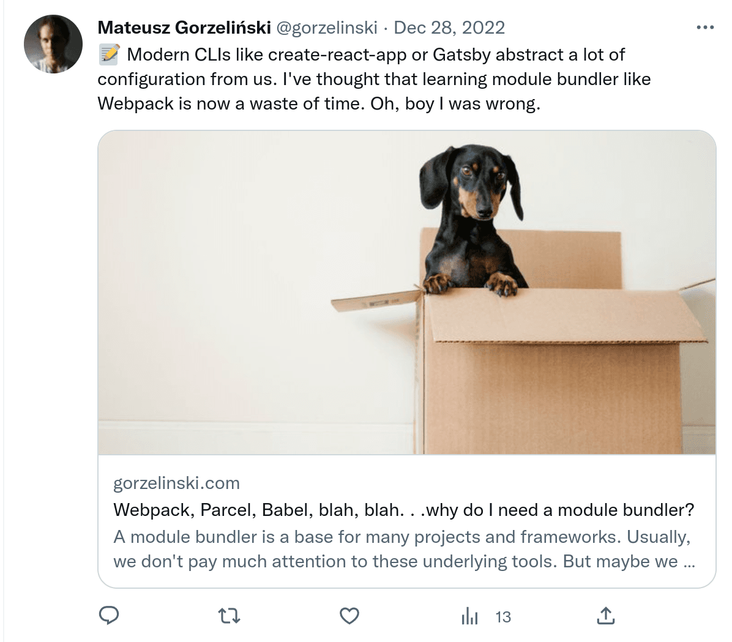Like the tweet with the heart icon
This screenshot has height=642, width=732.
349,616
